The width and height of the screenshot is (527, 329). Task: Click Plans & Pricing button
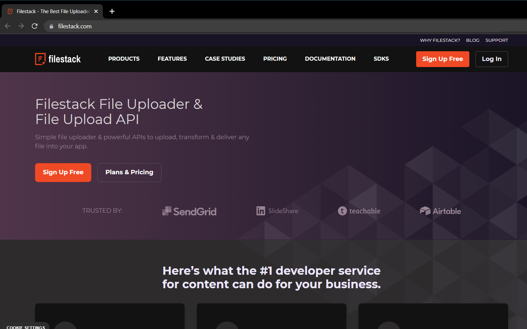tap(129, 173)
